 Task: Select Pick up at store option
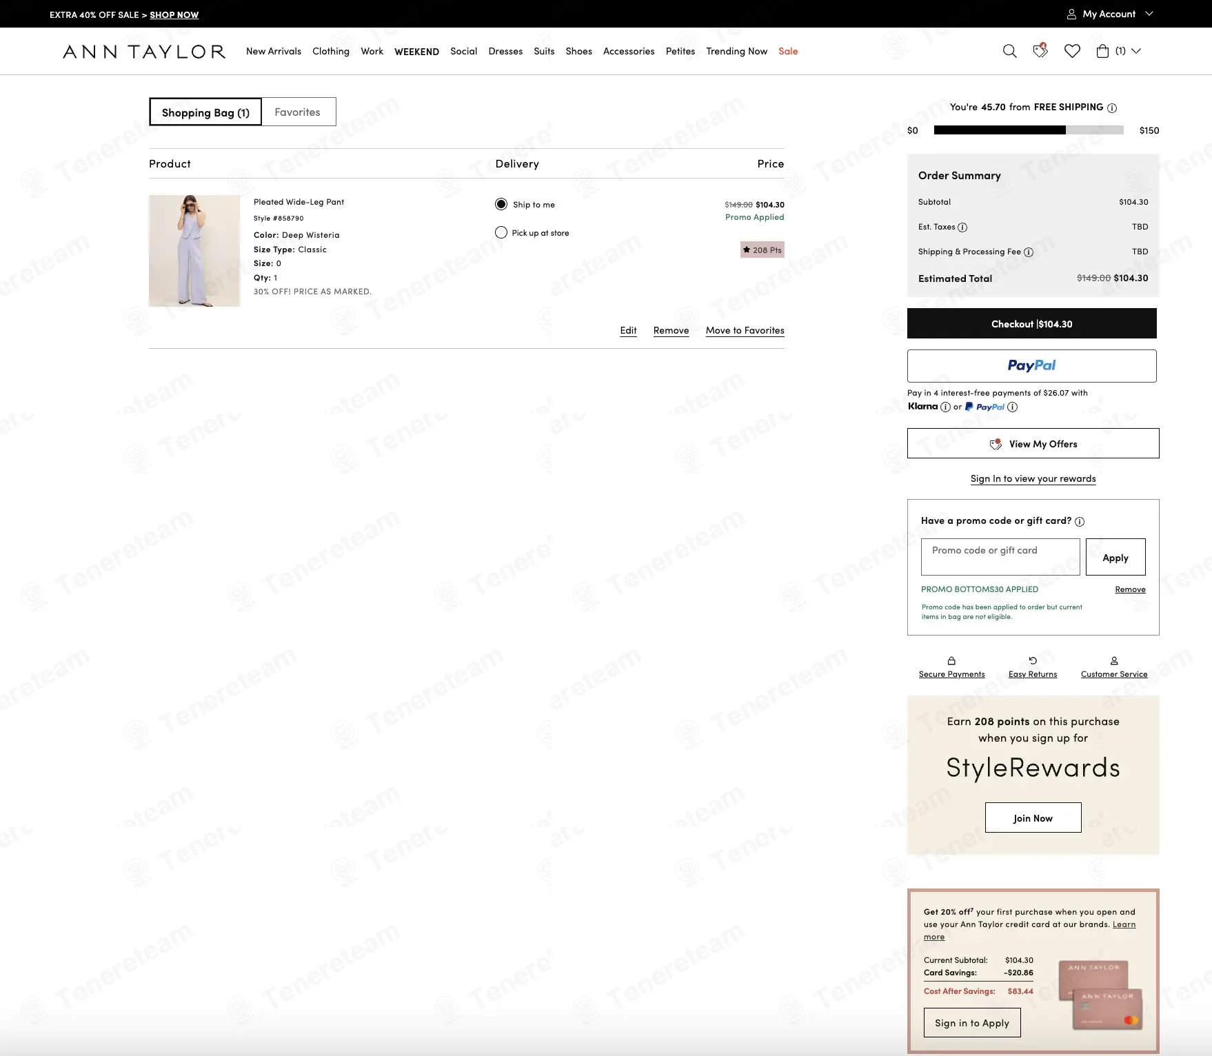(x=501, y=232)
